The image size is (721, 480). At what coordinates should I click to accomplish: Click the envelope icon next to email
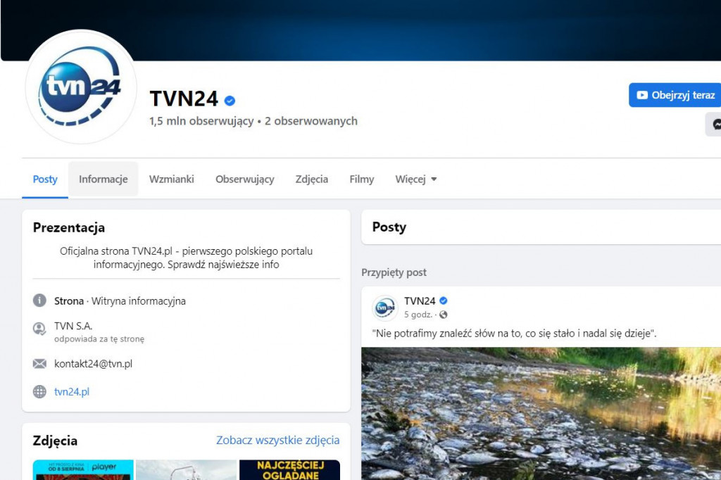click(x=39, y=364)
